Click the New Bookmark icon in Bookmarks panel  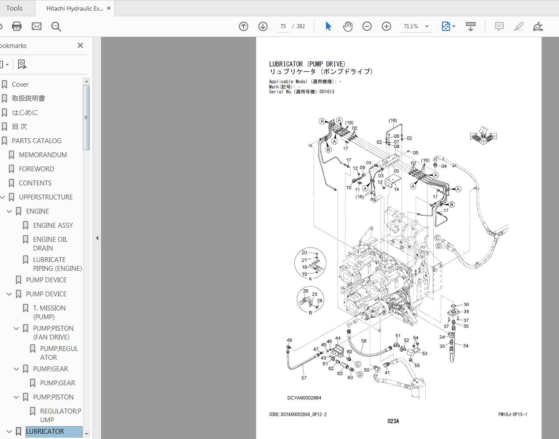[22, 64]
